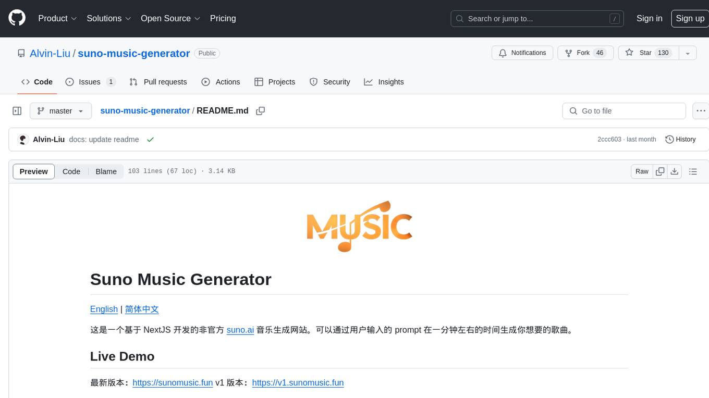Switch to the Insights tab
The image size is (709, 398).
coord(384,82)
